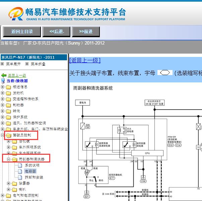Image resolution: width=202 pixels, height=201 pixels.
Task: Click the computer icon beside 当前:接线图
Action: coord(3,81)
